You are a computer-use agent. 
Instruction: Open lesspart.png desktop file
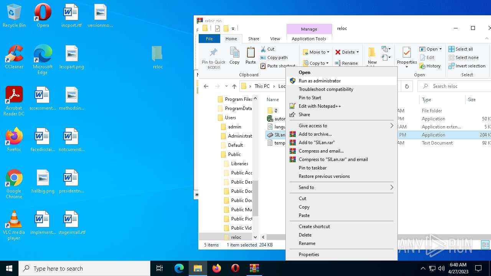(x=71, y=57)
